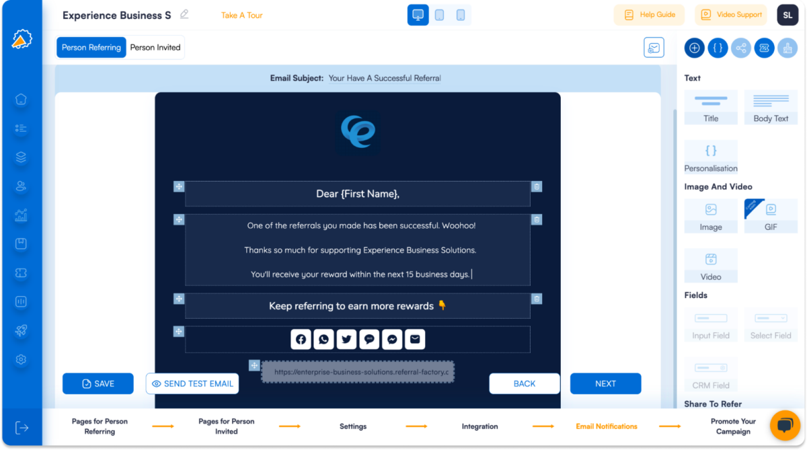807x450 pixels.
Task: Click the WhatsApp share icon in email
Action: pyautogui.click(x=323, y=339)
